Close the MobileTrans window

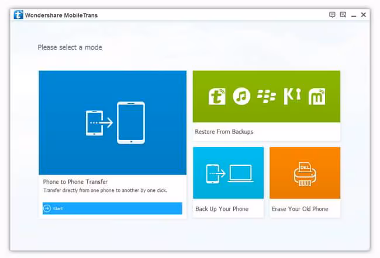[363, 15]
